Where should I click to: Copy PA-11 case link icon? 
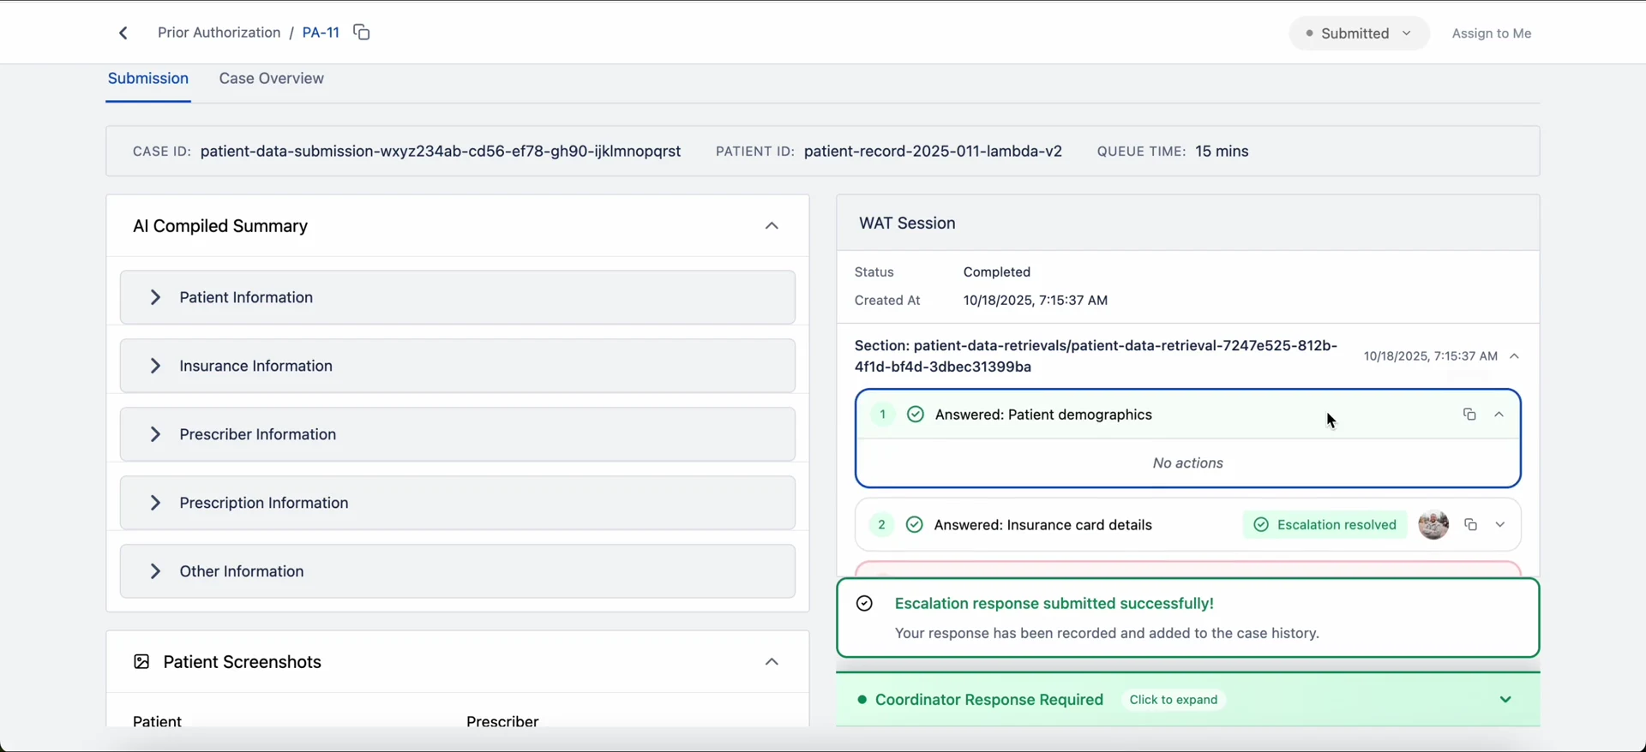pyautogui.click(x=362, y=33)
